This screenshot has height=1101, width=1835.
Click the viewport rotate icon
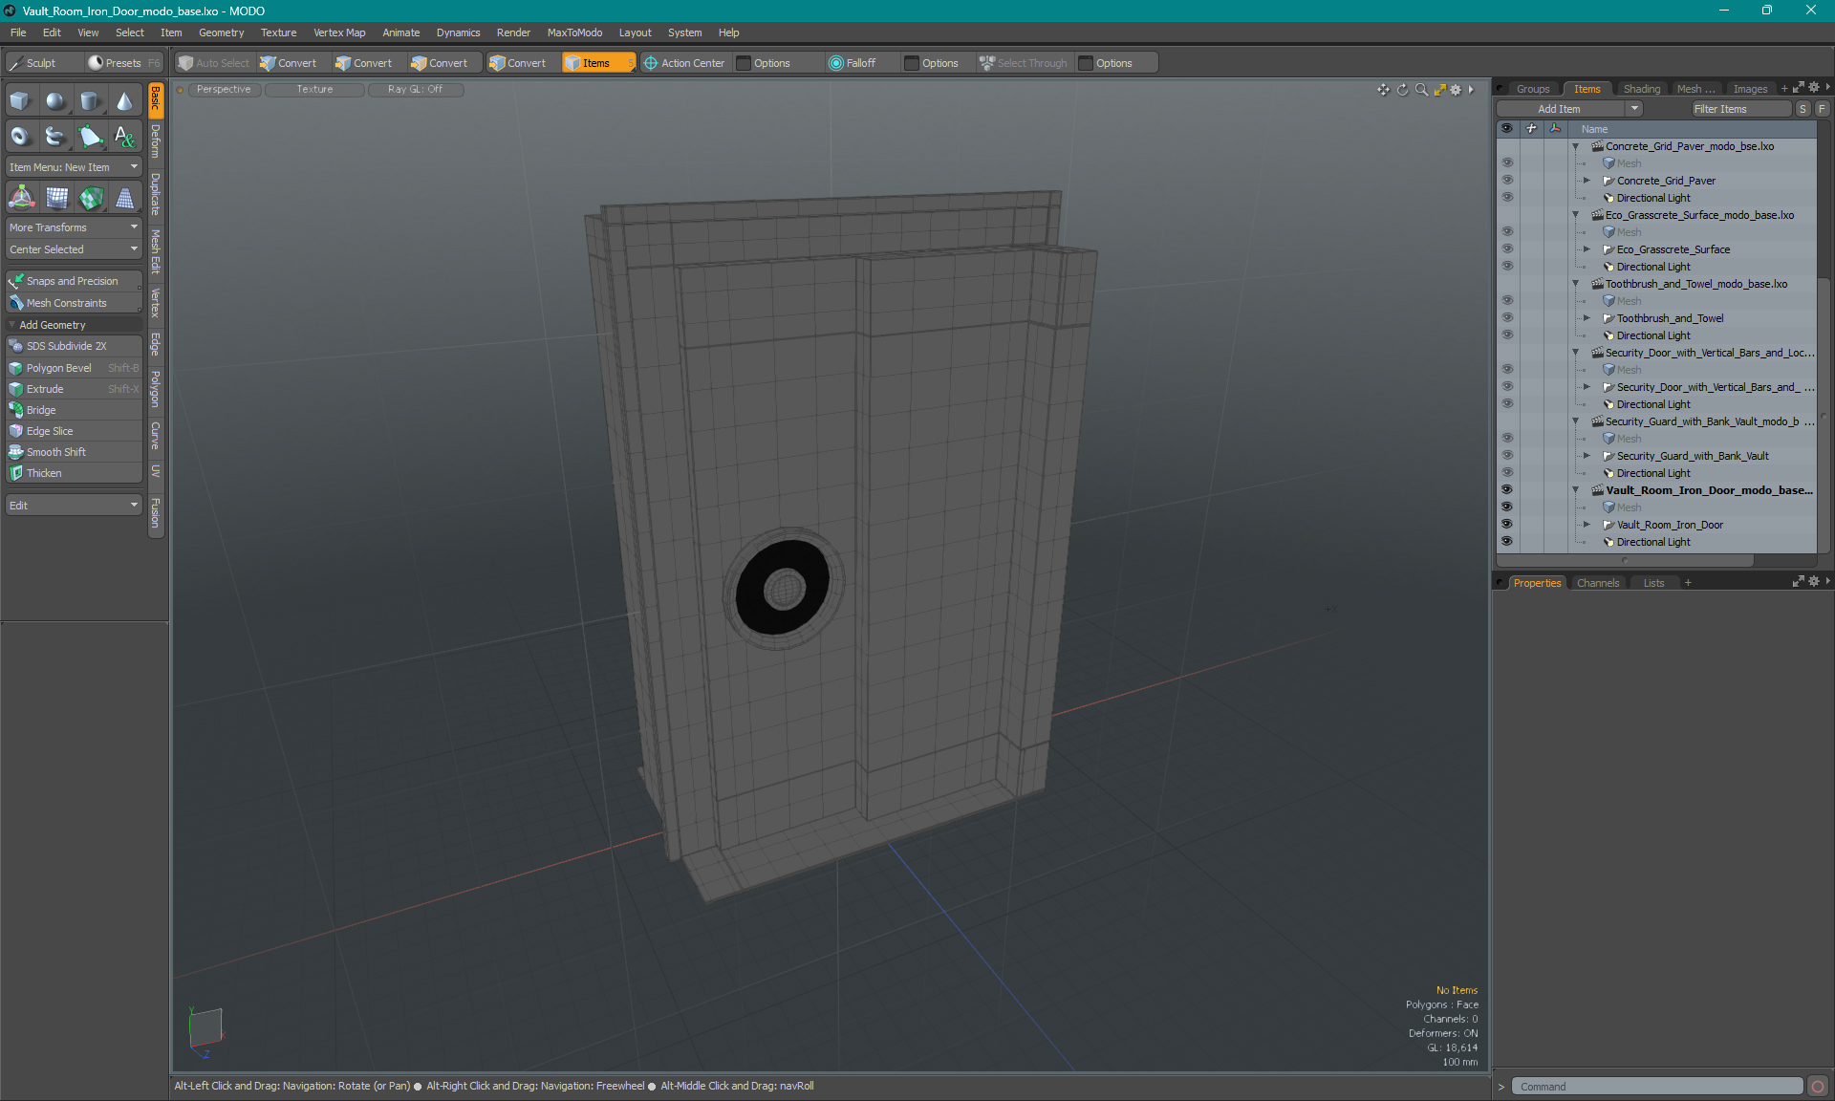1402,90
